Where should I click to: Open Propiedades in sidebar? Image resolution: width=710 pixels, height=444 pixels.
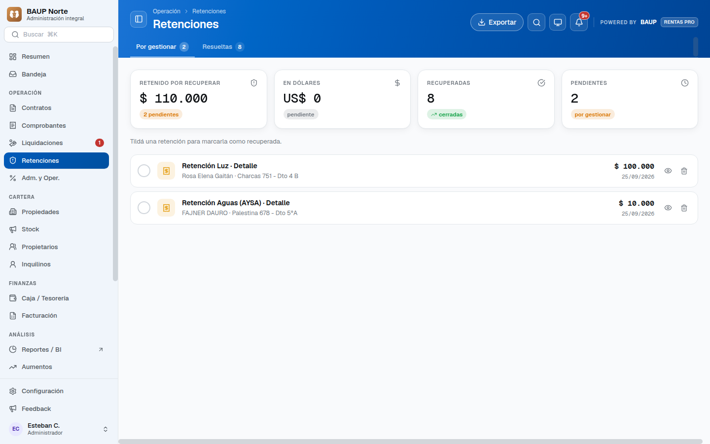coord(56,212)
